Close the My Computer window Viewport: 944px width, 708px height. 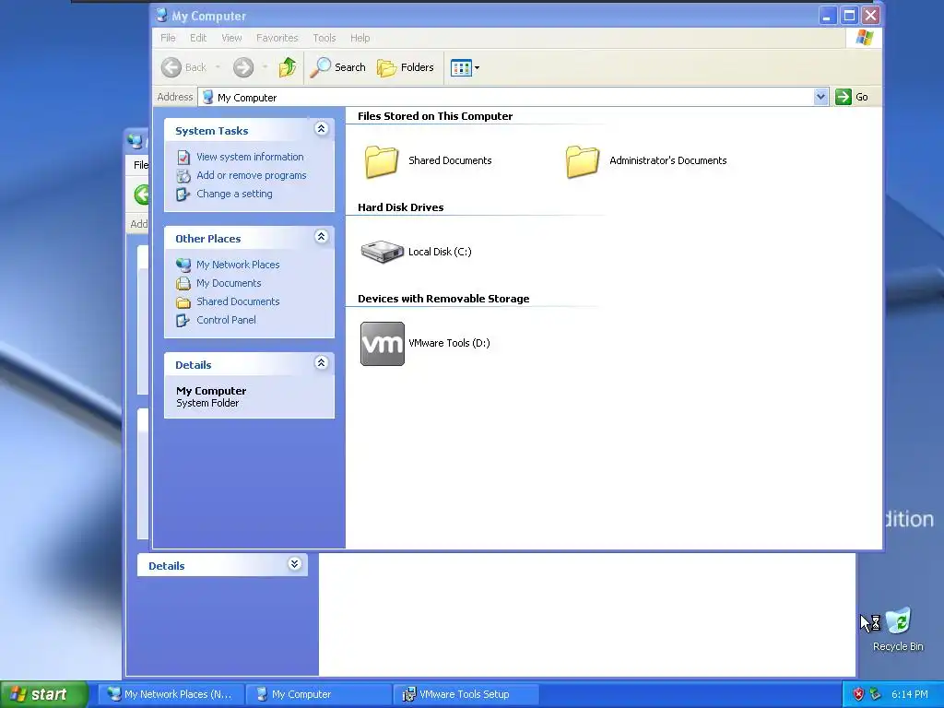click(x=870, y=16)
